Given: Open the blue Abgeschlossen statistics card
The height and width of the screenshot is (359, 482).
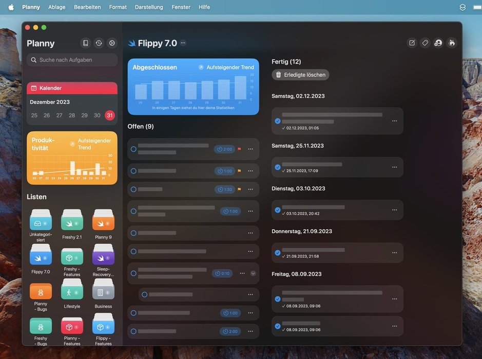Looking at the screenshot, I should (x=194, y=87).
